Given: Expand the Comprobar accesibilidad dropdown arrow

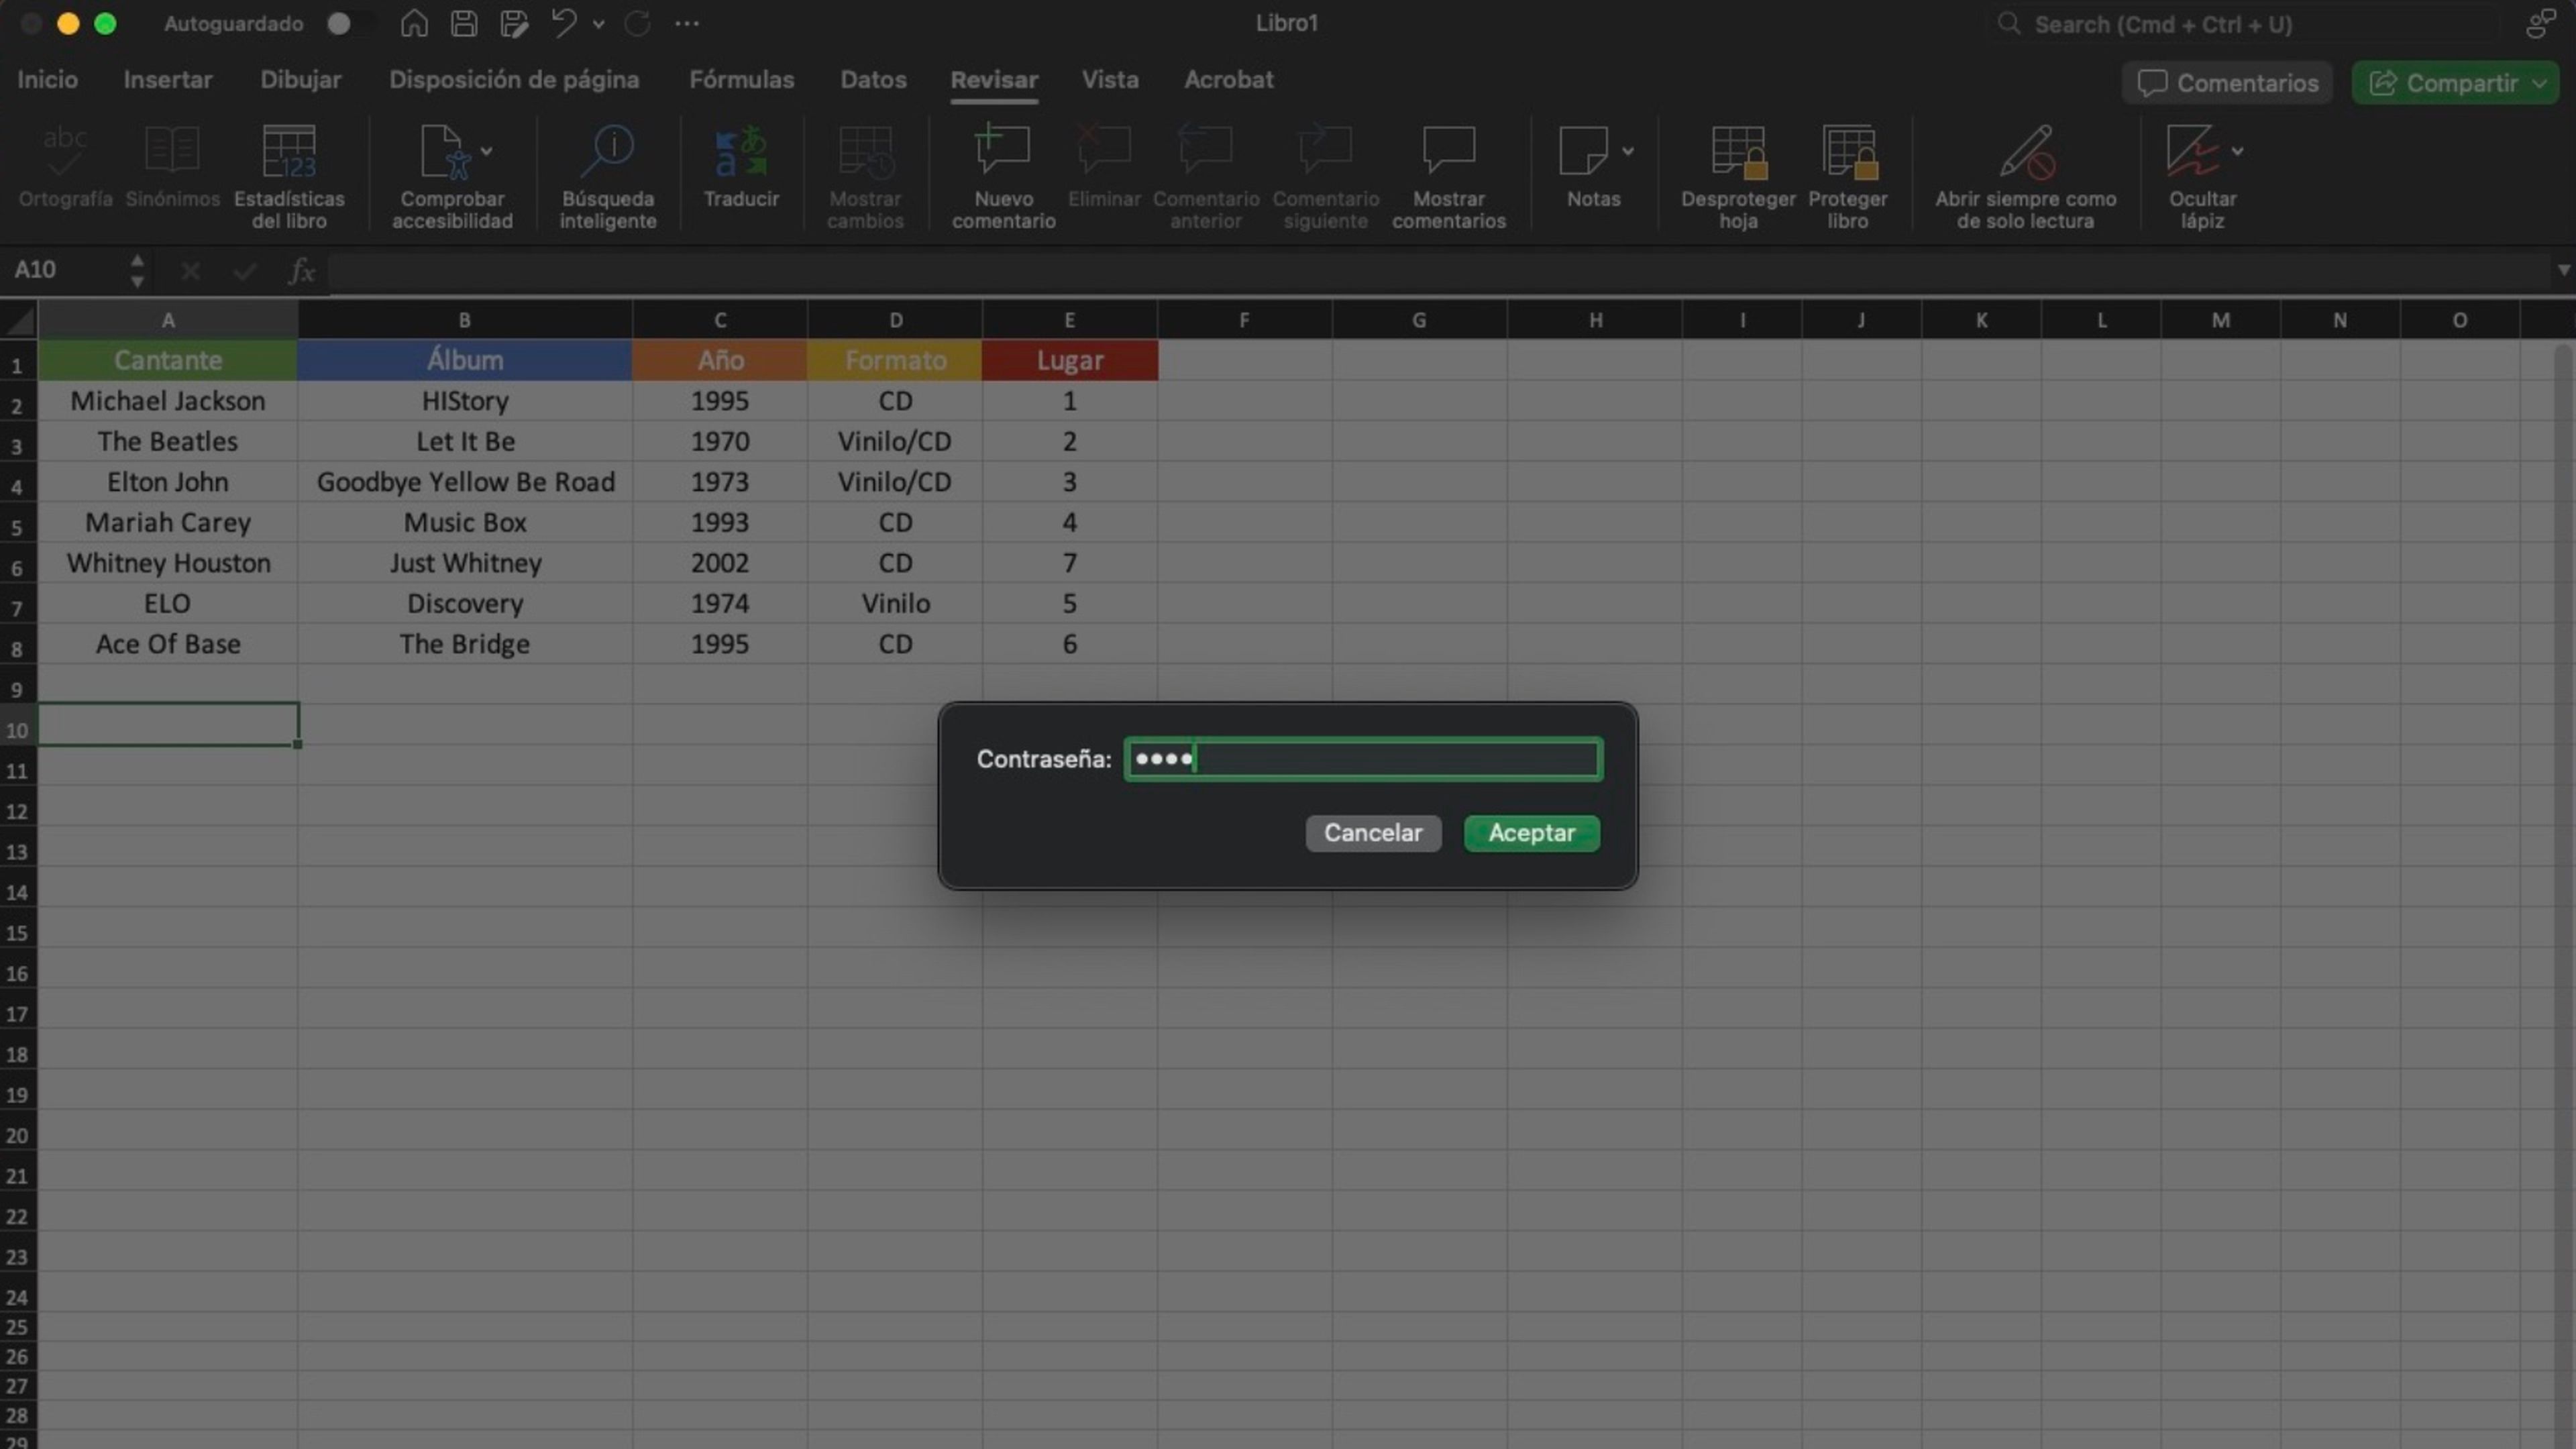Looking at the screenshot, I should [x=486, y=151].
